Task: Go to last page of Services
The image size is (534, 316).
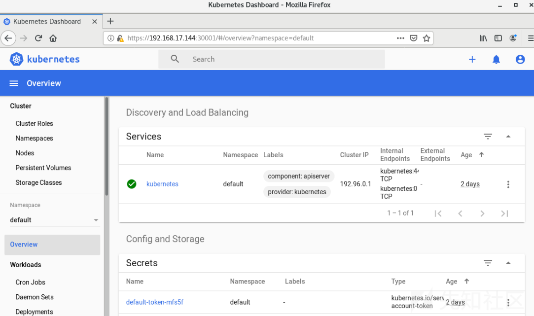Action: 504,213
